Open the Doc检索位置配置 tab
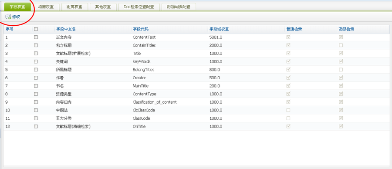Screen dimensions: 392x169 pyautogui.click(x=139, y=7)
